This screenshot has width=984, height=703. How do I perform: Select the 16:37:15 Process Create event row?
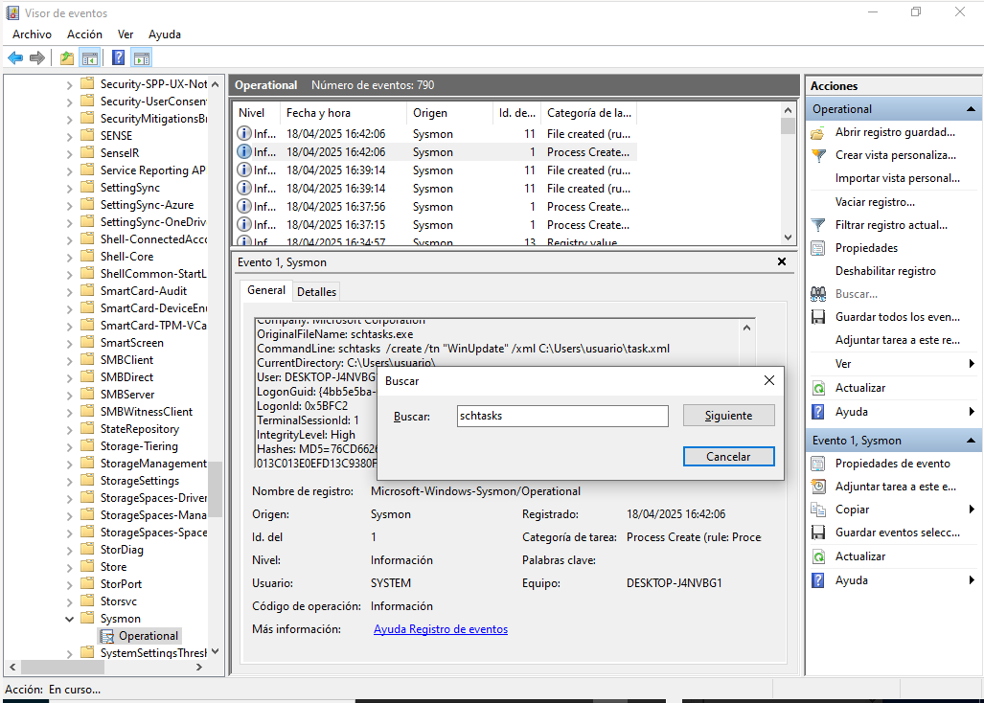[434, 224]
